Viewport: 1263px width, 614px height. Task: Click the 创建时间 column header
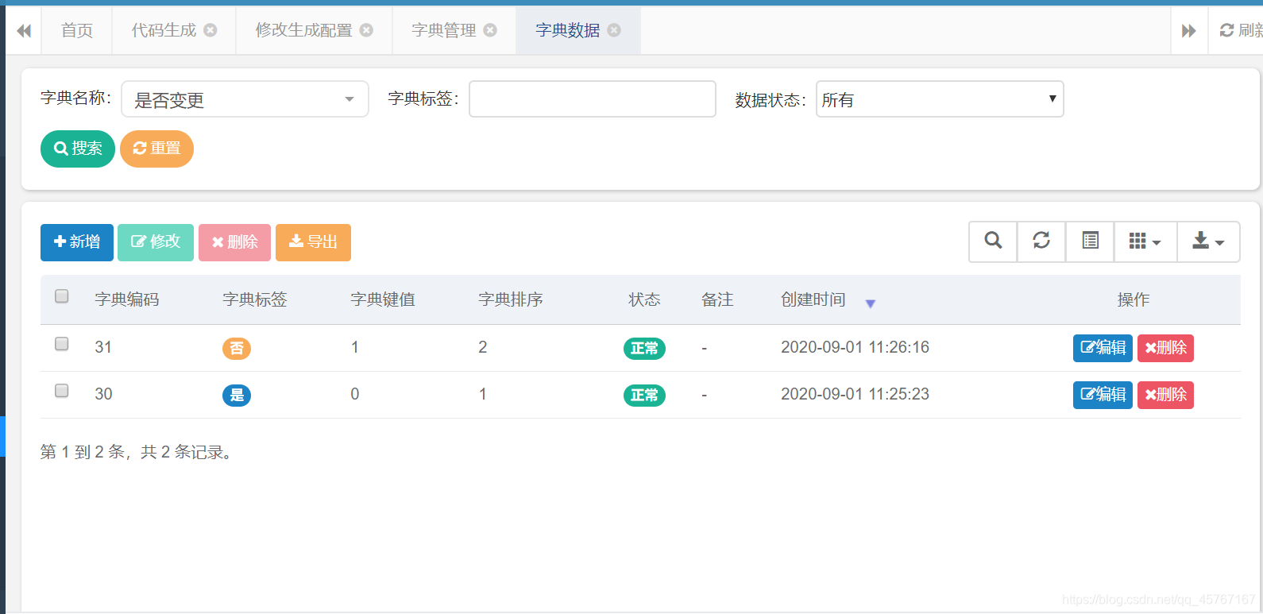(x=813, y=299)
